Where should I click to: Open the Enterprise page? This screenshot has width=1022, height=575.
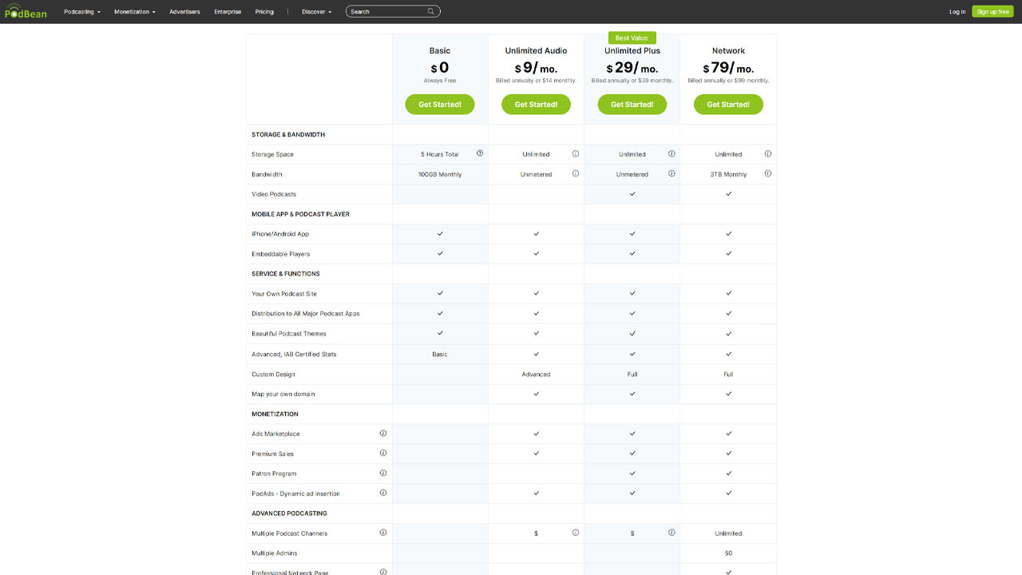tap(228, 12)
